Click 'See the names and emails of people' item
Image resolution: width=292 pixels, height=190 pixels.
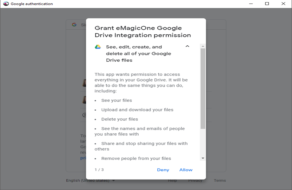[140, 131]
